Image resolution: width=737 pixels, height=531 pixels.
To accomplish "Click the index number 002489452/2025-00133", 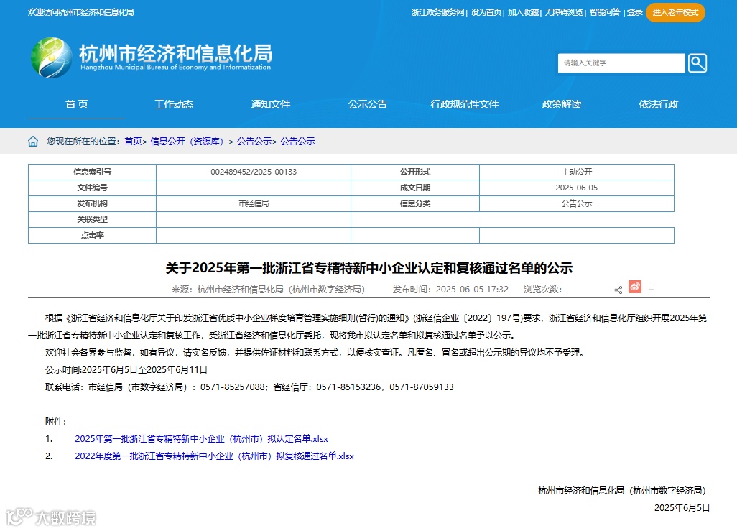I will tap(254, 172).
